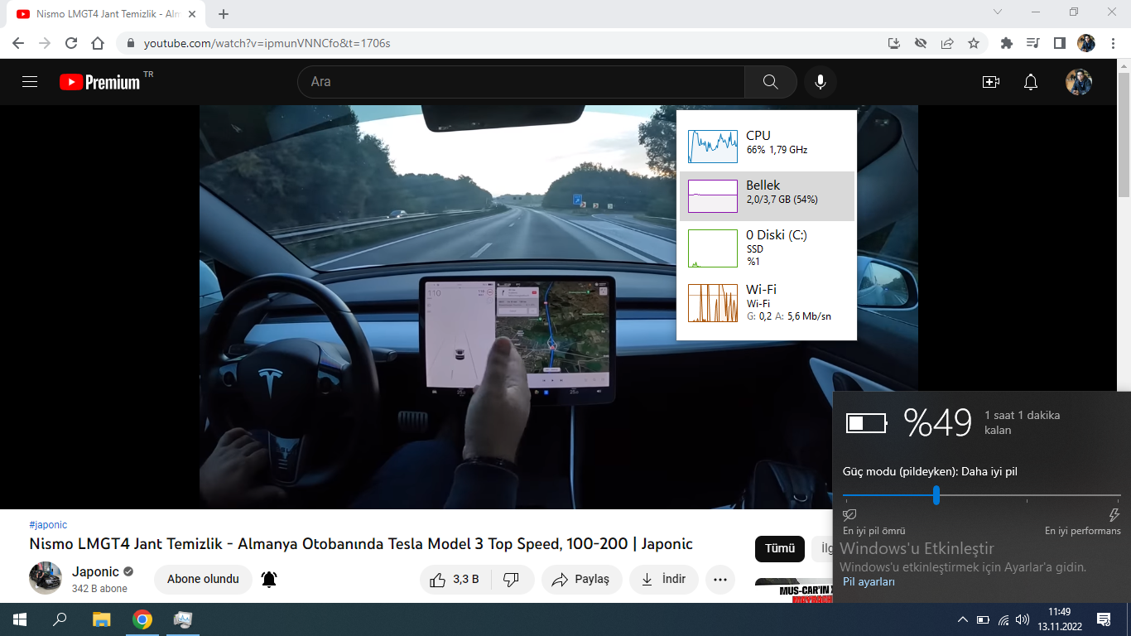Like the video with 3,3 B likes

click(x=455, y=580)
